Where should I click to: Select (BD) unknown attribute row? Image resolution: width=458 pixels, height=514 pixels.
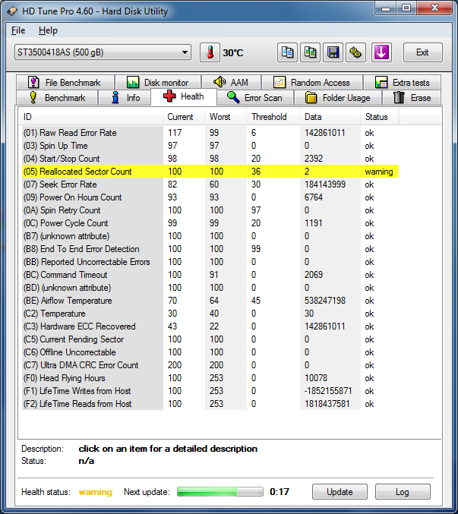[210, 288]
